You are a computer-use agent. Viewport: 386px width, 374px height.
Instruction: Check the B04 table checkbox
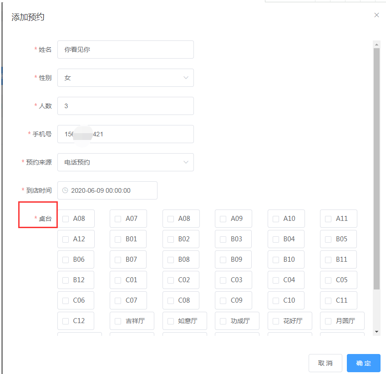[276, 239]
